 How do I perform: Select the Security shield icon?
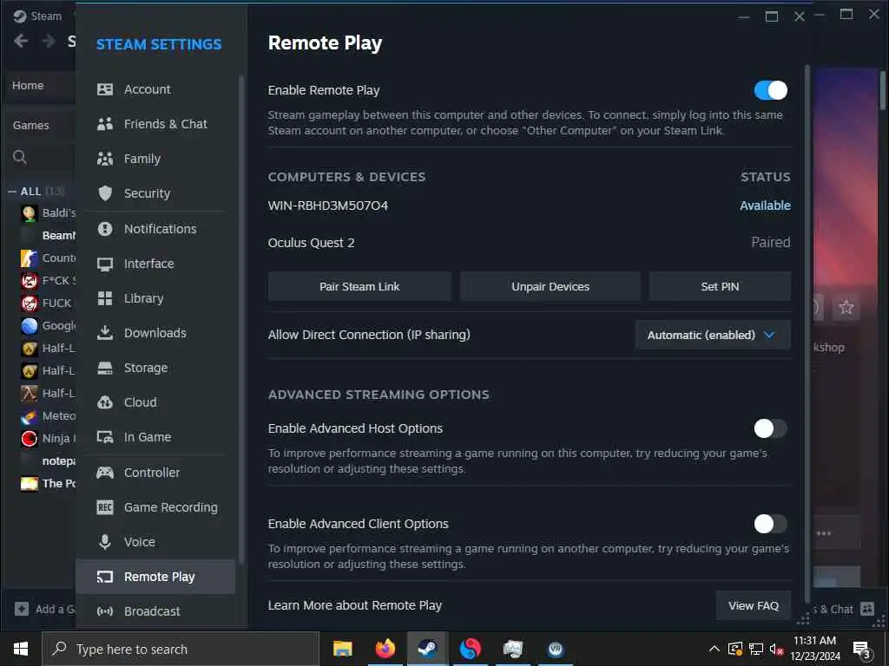coord(105,193)
